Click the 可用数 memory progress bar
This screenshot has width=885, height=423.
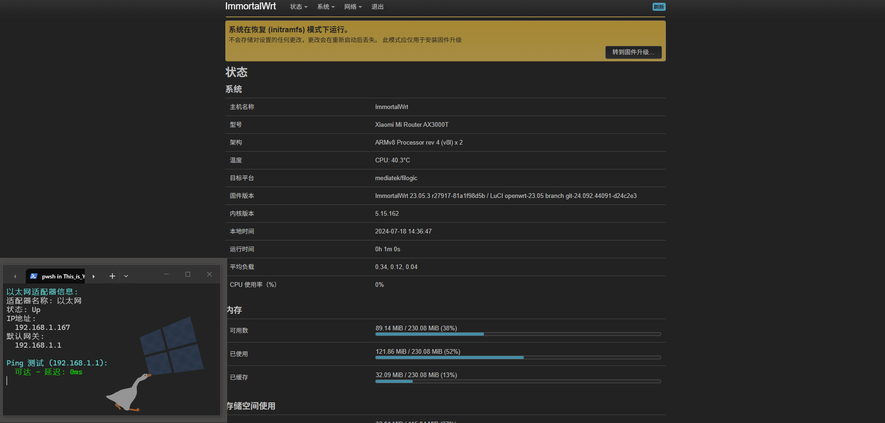pos(518,334)
